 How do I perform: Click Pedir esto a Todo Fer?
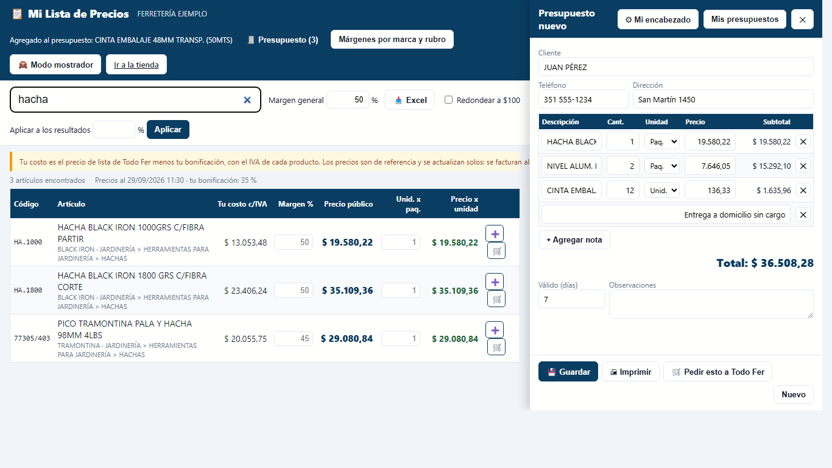pyautogui.click(x=718, y=372)
